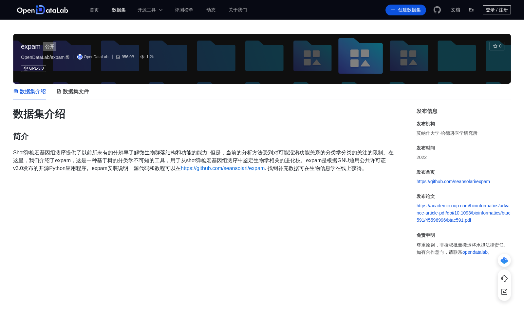The image size is (524, 327).
Task: Click the database icon on 数据集介绍 tab
Action: click(x=16, y=91)
